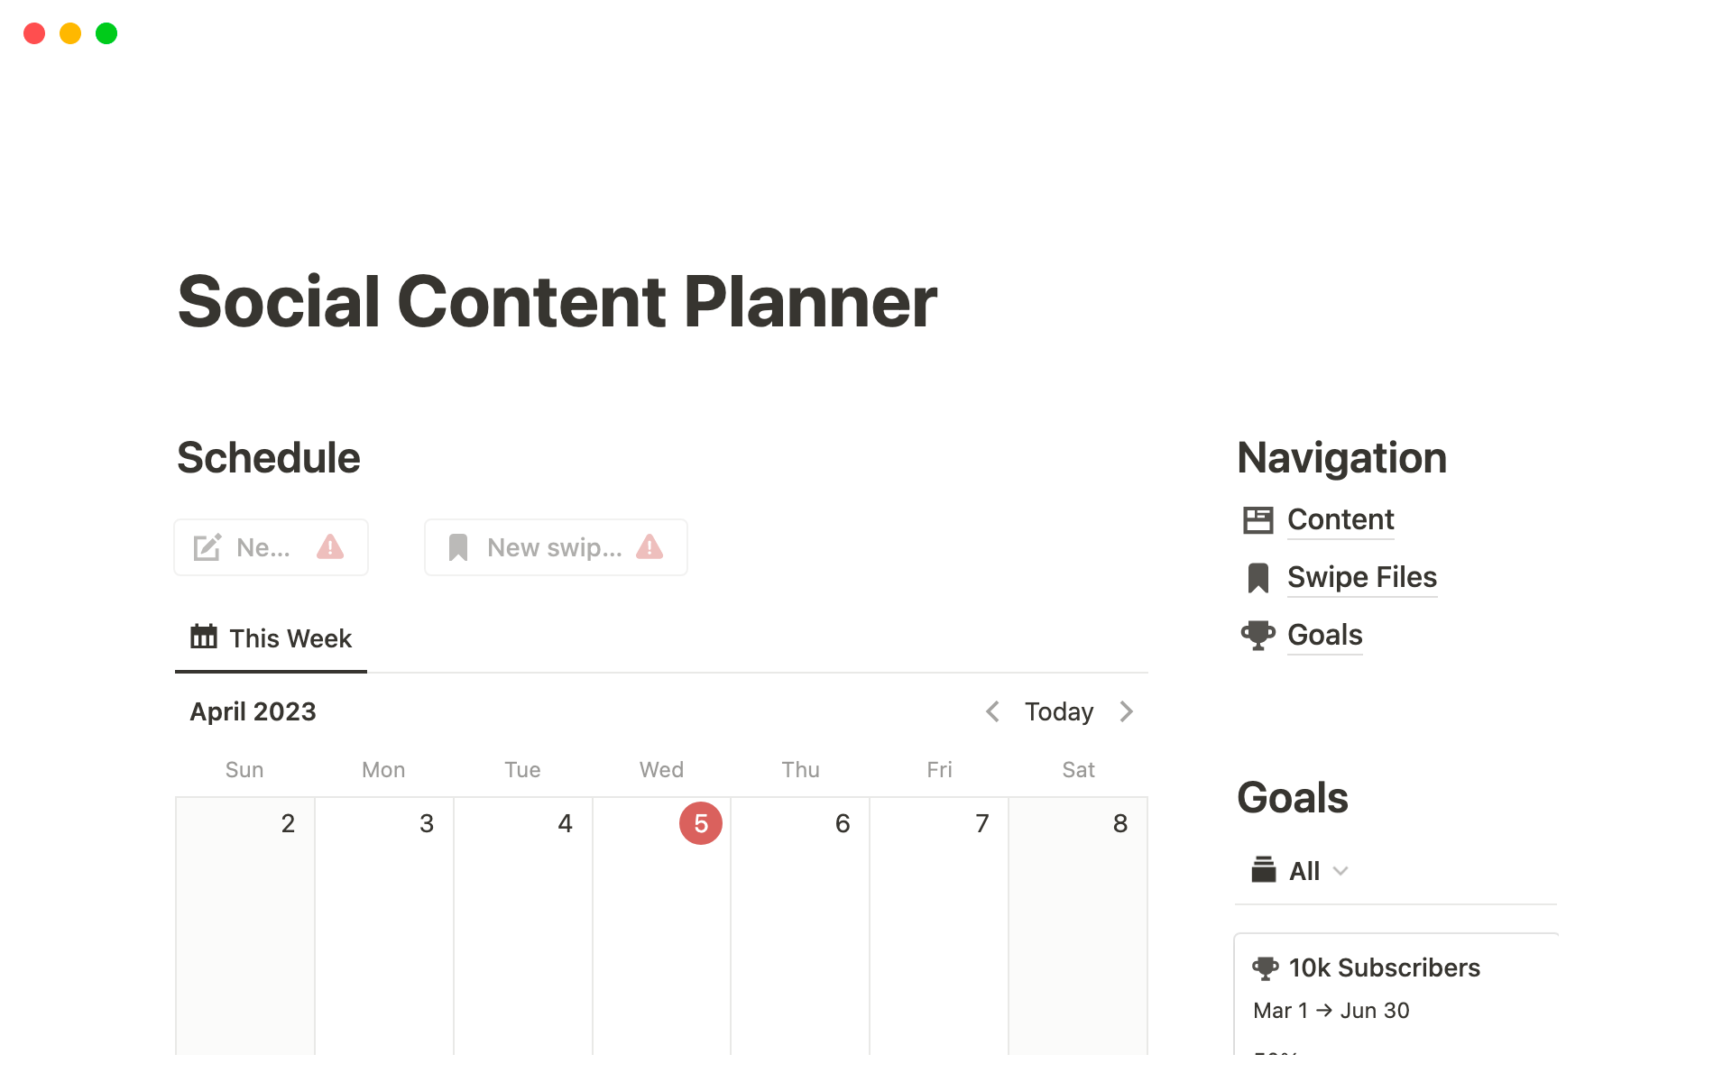Advance to next week with right chevron
Screen dimensions: 1732x1082
(x=1127, y=711)
